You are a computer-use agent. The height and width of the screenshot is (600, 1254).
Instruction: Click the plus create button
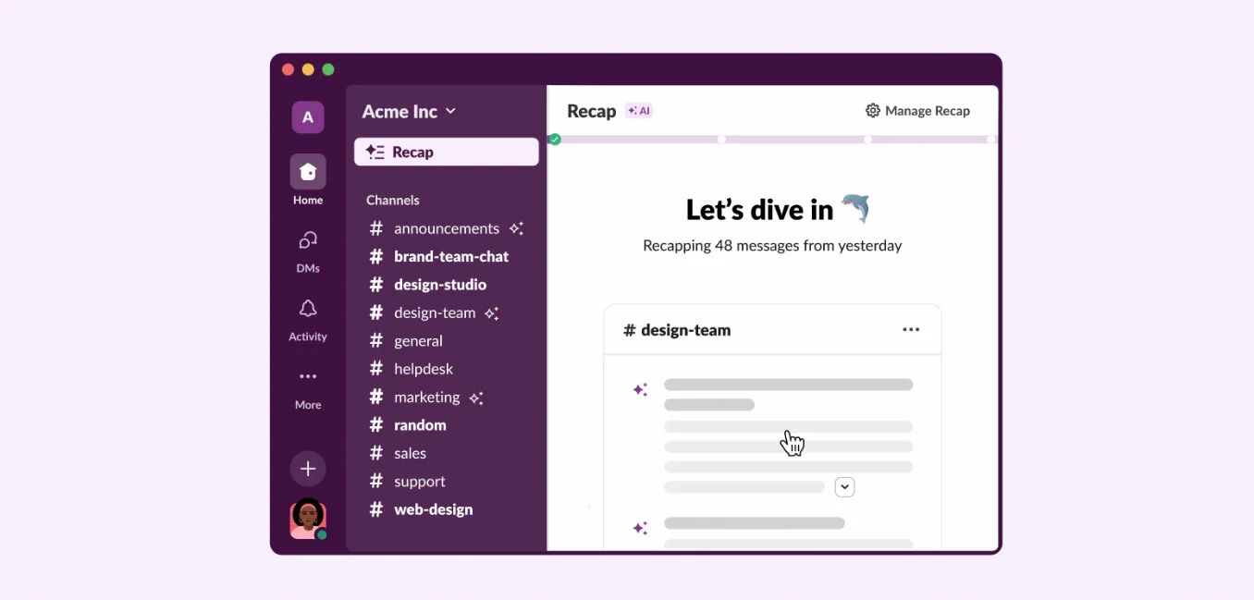click(x=308, y=469)
